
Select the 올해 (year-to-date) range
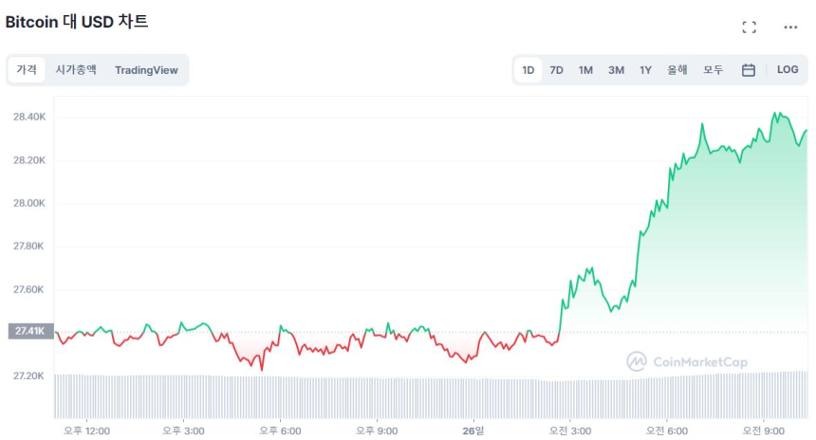click(x=677, y=70)
